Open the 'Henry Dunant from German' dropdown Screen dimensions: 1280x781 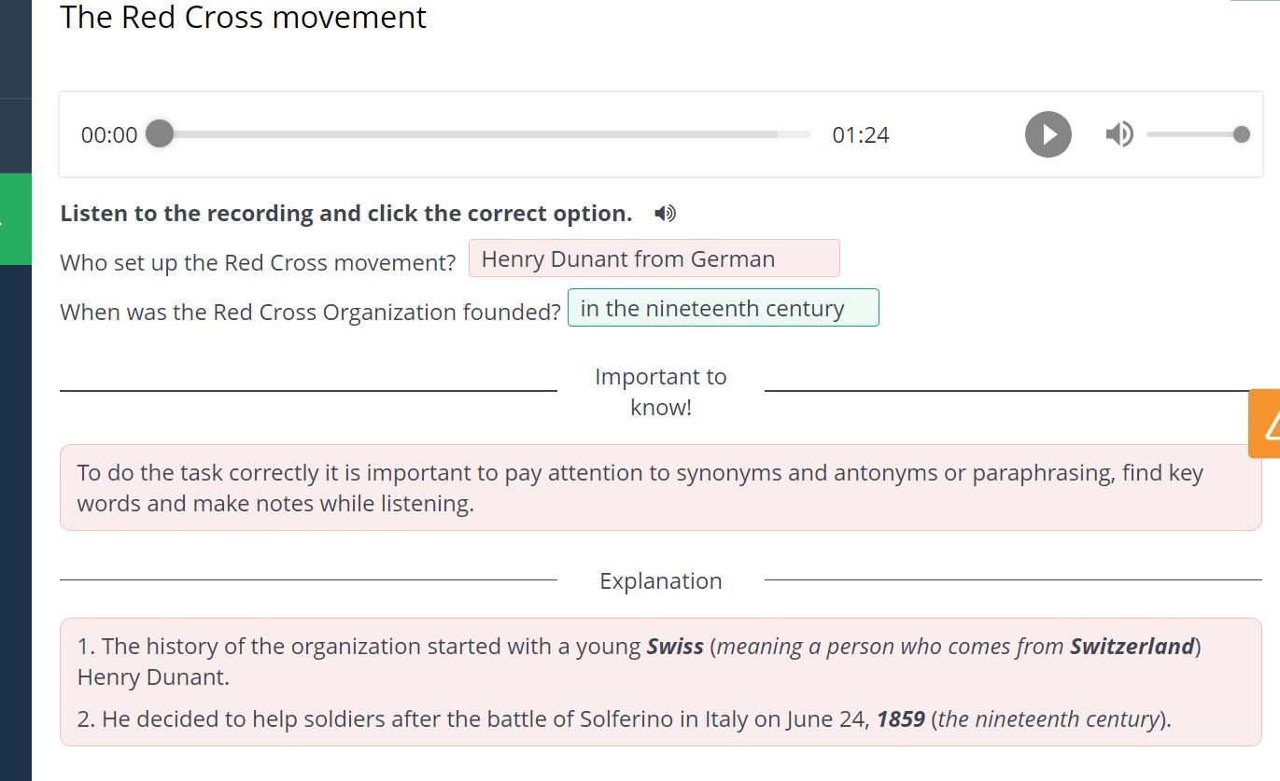point(654,258)
